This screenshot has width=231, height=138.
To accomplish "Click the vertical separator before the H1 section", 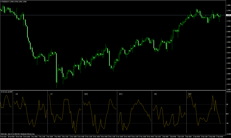I will (x=48, y=112).
